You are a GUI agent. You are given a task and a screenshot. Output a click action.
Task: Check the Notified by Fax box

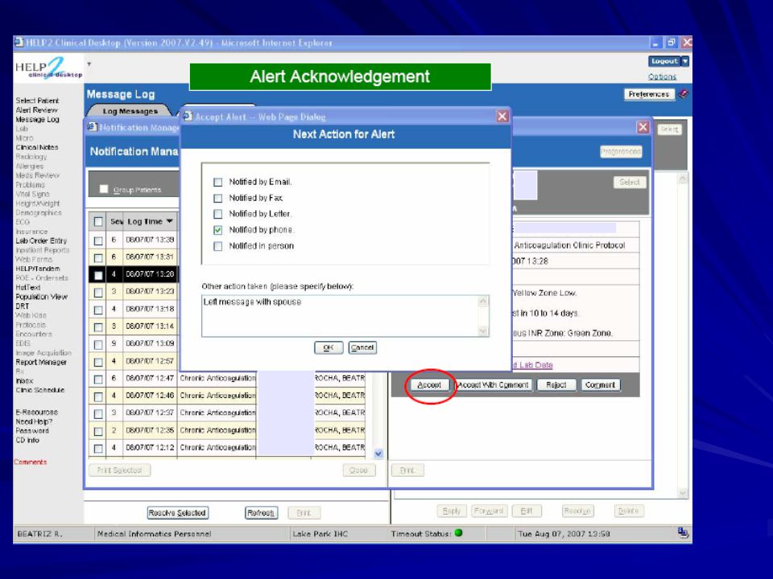pyautogui.click(x=218, y=198)
